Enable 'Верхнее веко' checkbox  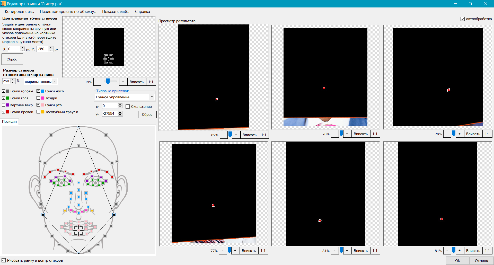click(x=4, y=105)
